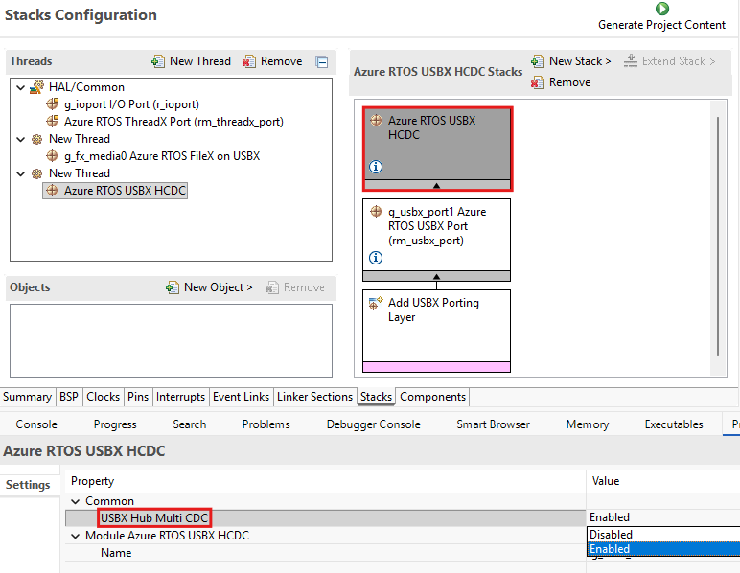Click the Azure RTOS ThreadX Port module icon
The width and height of the screenshot is (740, 573).
point(53,121)
